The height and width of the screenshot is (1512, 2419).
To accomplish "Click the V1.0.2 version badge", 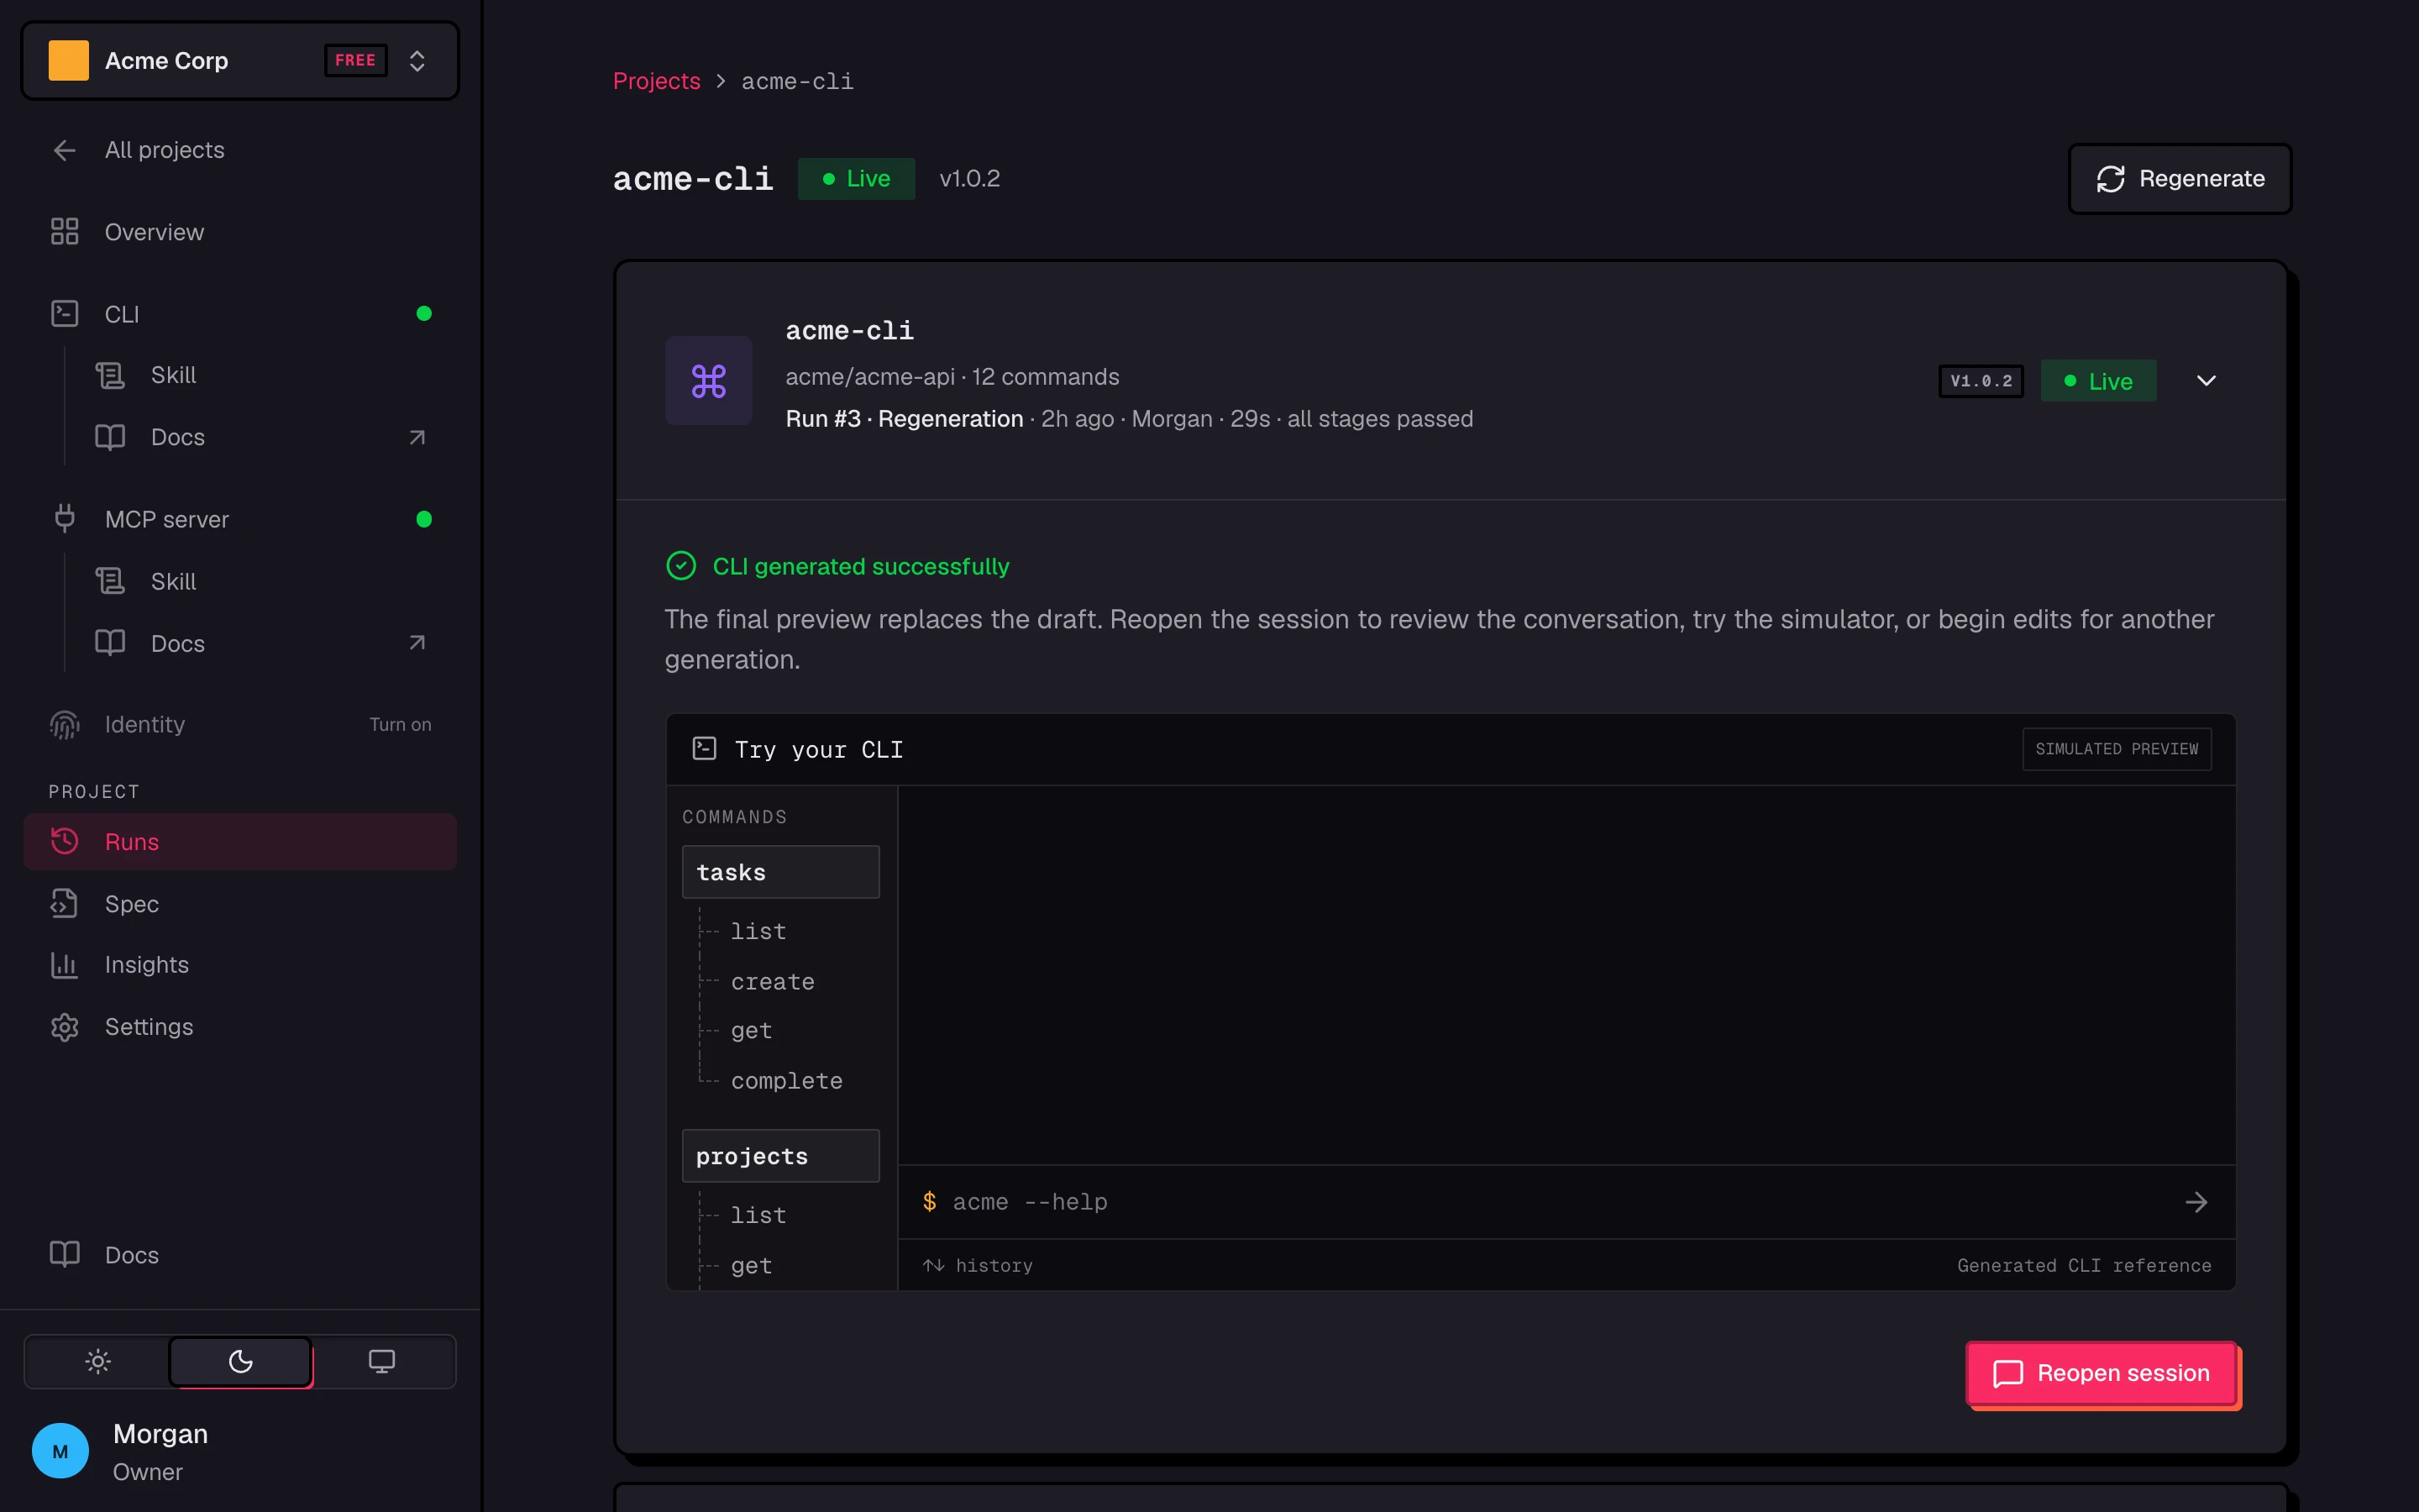I will pyautogui.click(x=1981, y=381).
